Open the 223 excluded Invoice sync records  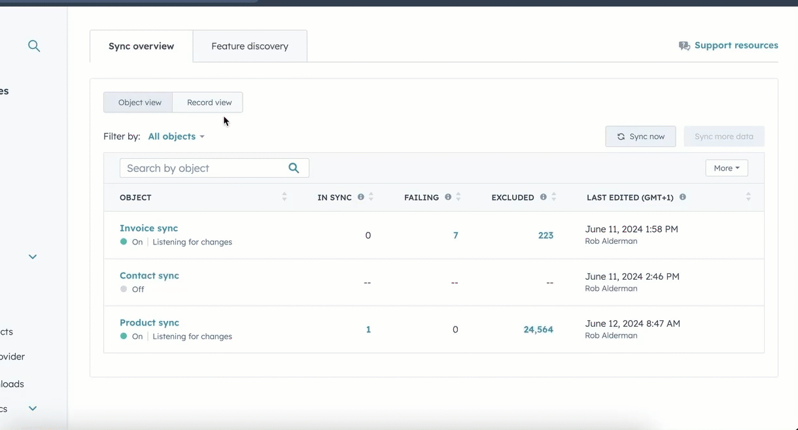pos(546,235)
